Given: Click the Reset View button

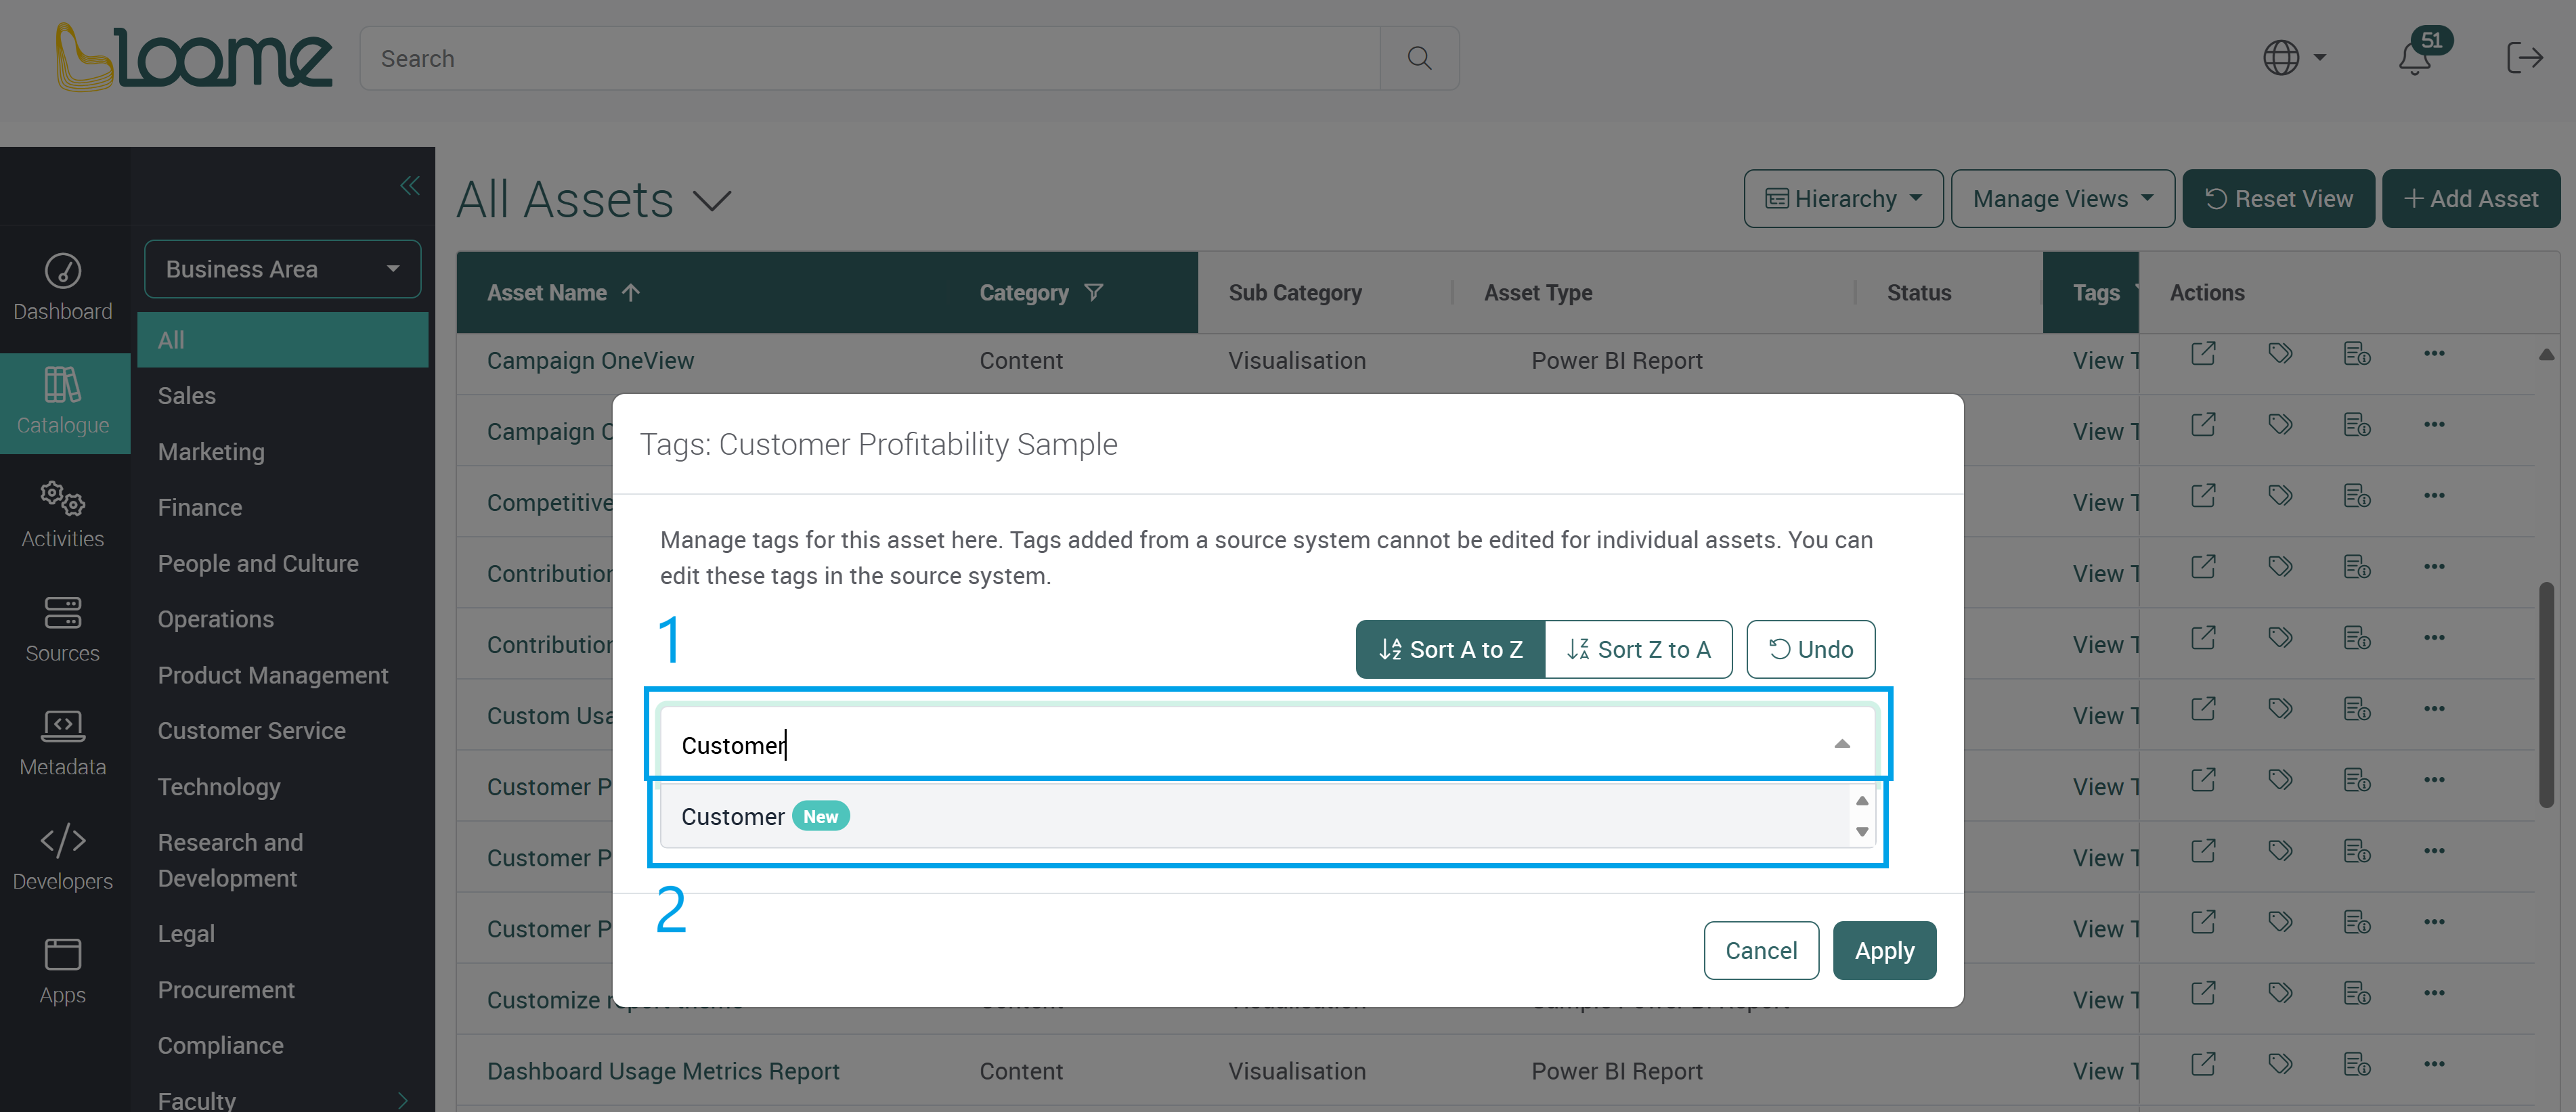Looking at the screenshot, I should (x=2278, y=199).
